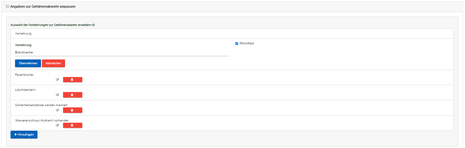Screen dimensions: 465x148
Task: Uncheck the Pflichtfeld checkbox
Action: (237, 43)
